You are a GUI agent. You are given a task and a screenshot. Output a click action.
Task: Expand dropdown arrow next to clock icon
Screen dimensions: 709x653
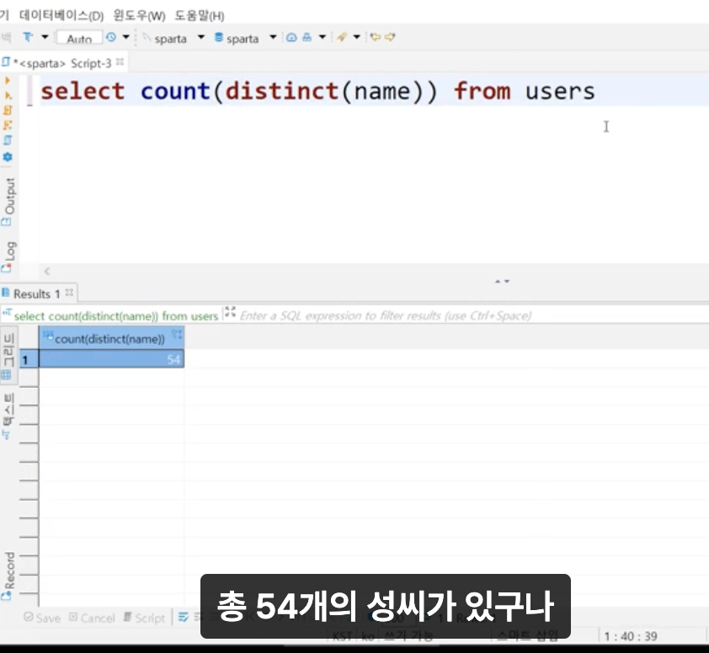(x=126, y=37)
